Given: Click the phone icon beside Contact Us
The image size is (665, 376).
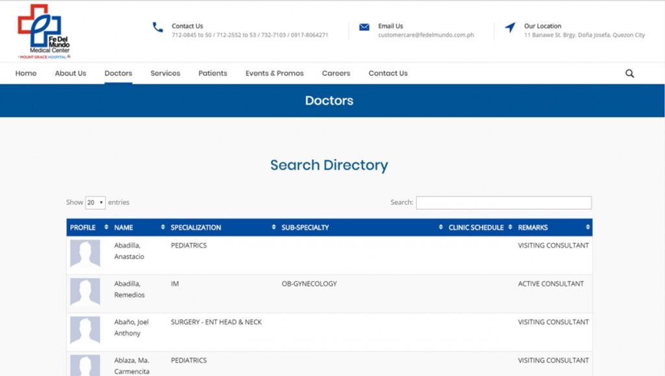Looking at the screenshot, I should (157, 27).
